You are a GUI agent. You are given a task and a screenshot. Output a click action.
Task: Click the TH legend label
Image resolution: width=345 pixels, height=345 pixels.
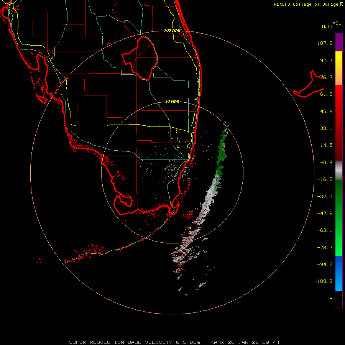click(329, 299)
